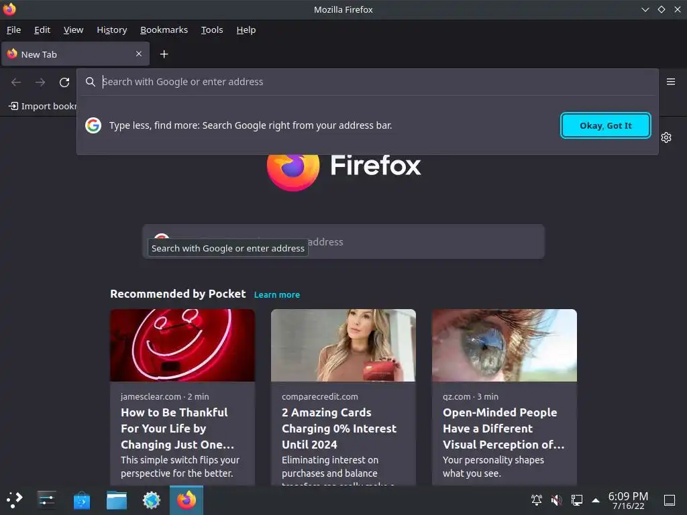Click the qz.com · 3 min source text

click(470, 396)
